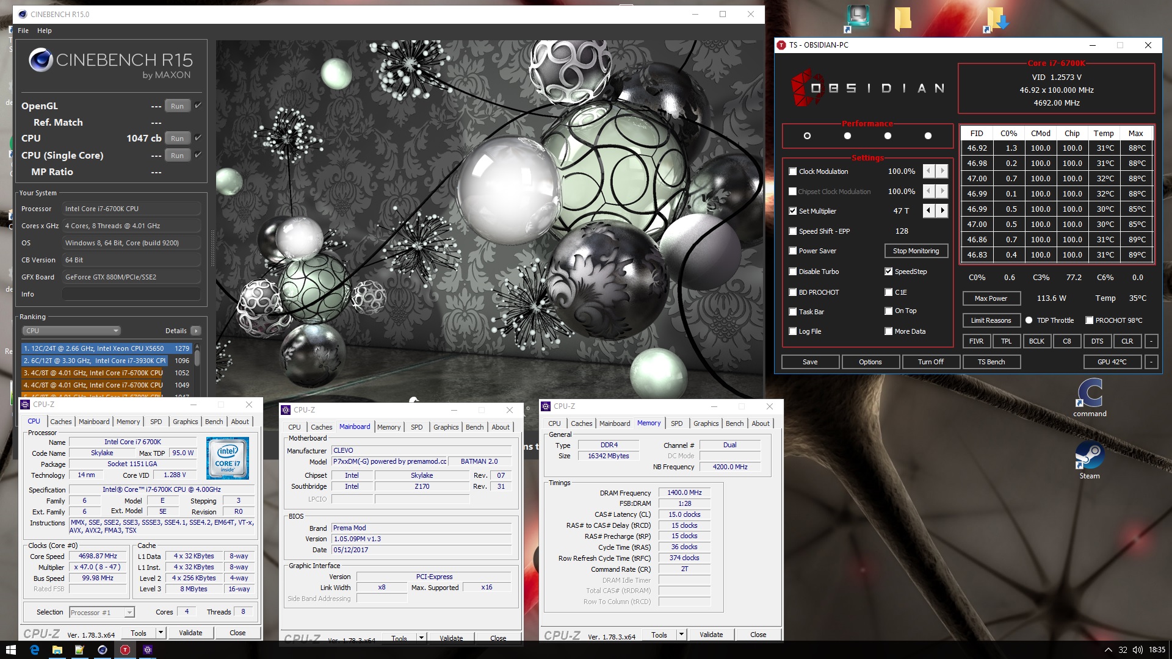Increase the Set Multiplier value arrow
The height and width of the screenshot is (659, 1172).
(942, 211)
